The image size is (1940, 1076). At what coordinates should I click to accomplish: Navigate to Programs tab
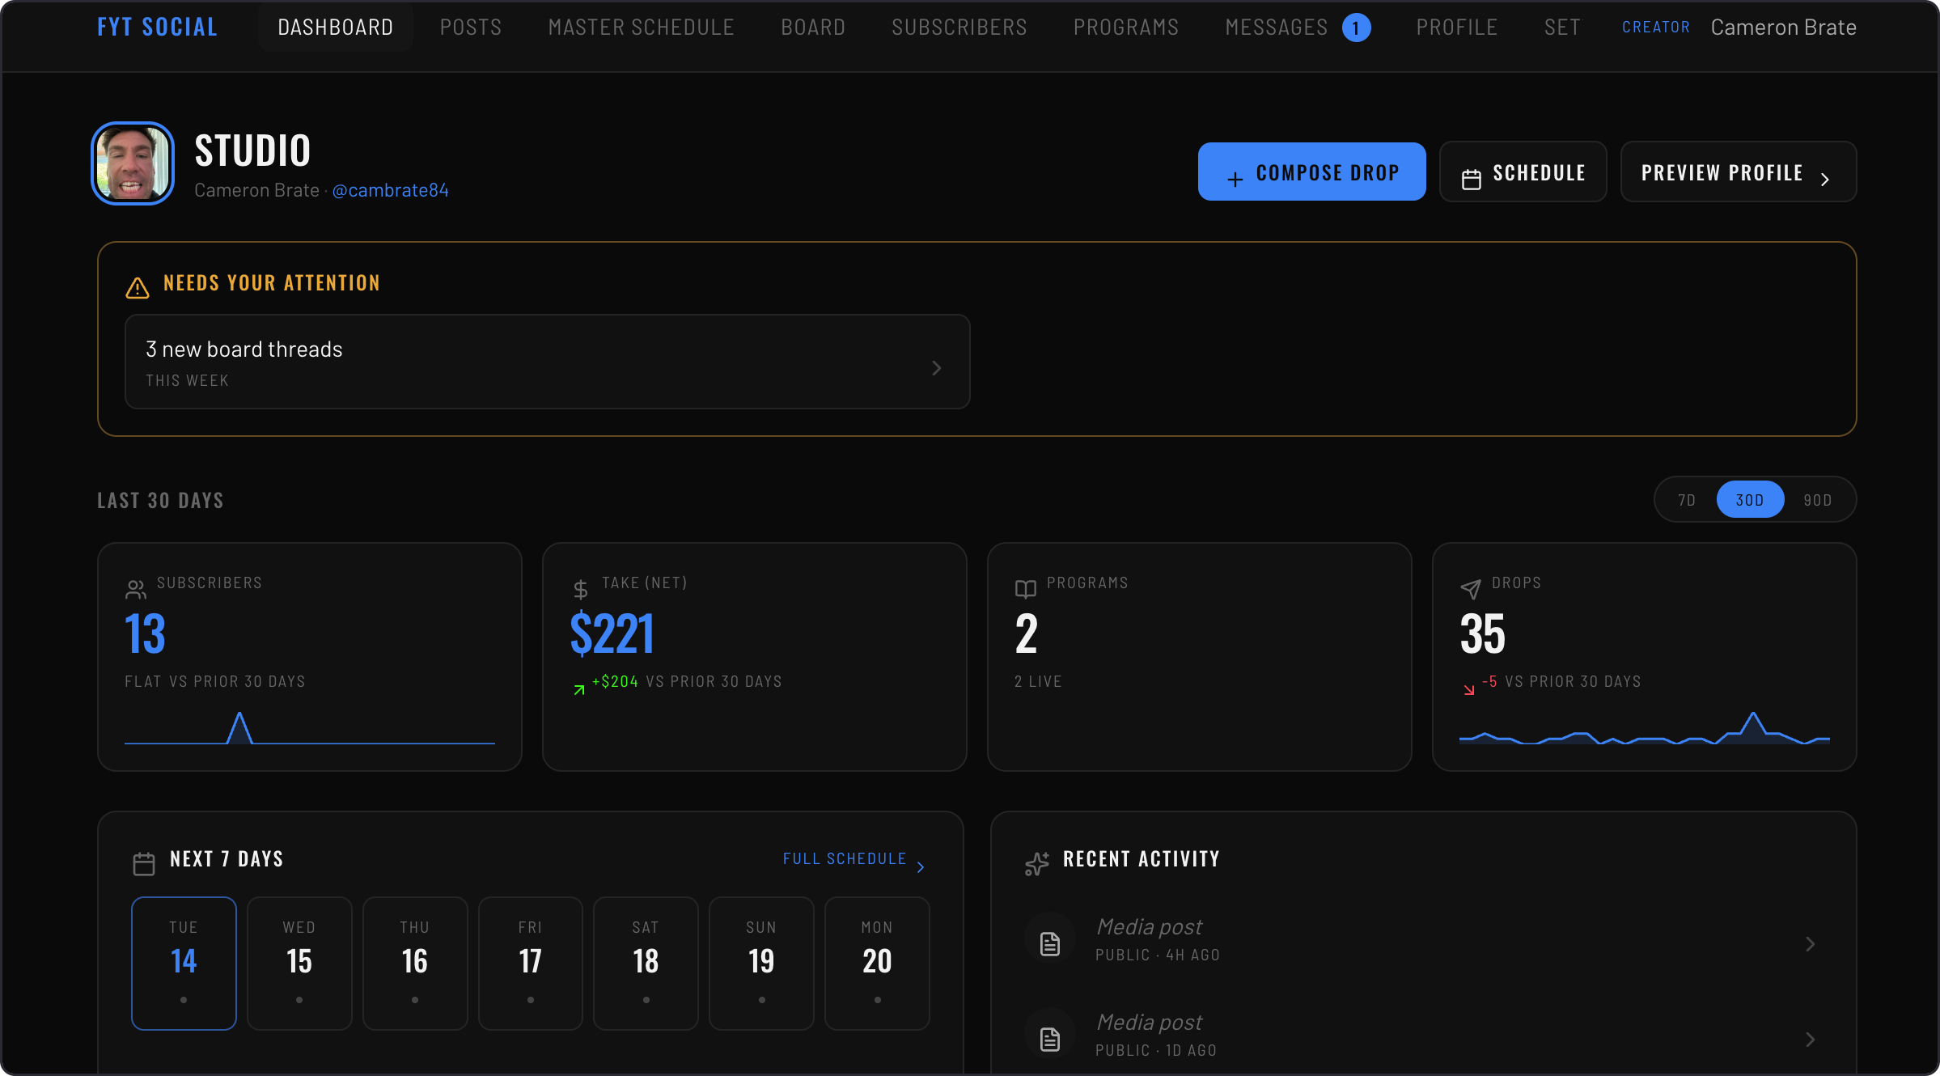coord(1126,28)
